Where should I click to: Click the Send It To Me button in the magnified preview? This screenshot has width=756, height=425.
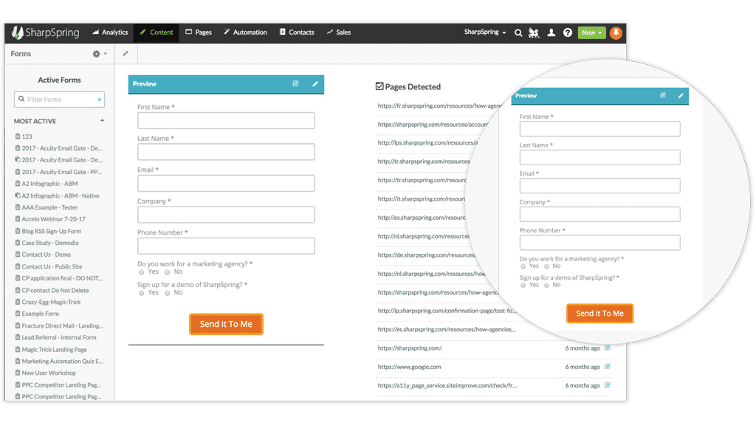[599, 313]
